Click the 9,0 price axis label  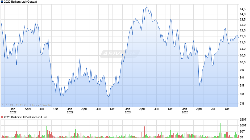[242, 77]
